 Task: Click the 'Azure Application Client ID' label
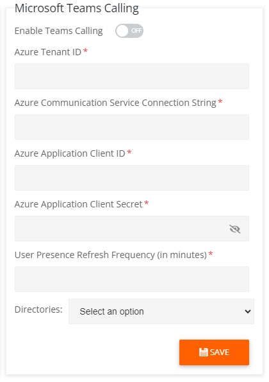(70, 153)
